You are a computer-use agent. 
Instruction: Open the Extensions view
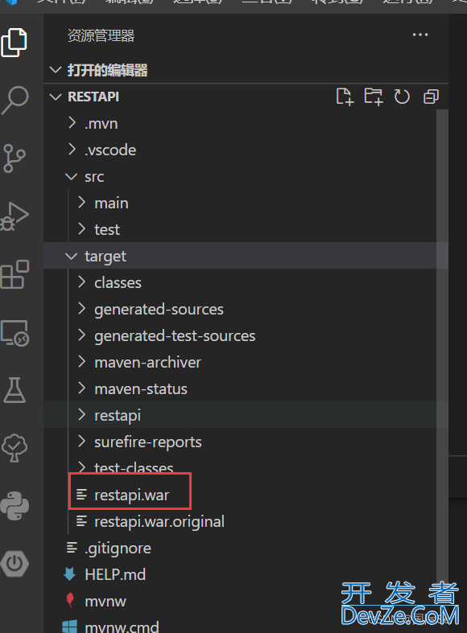click(x=15, y=274)
